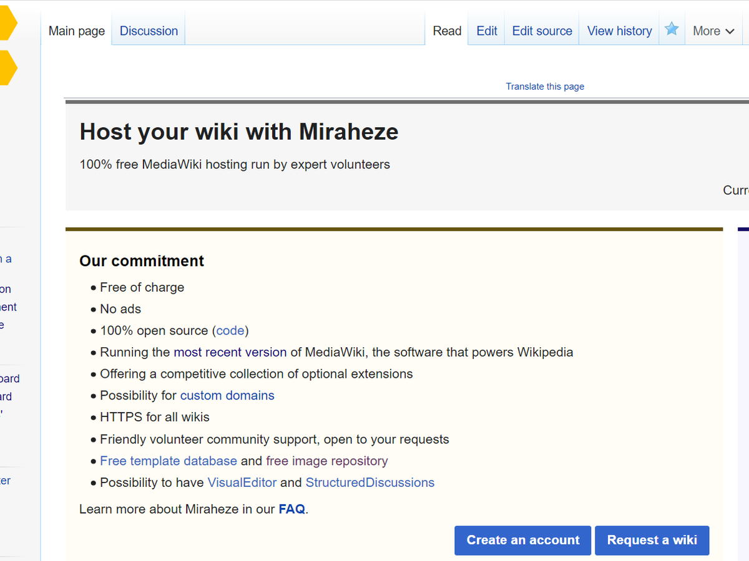Select the Main page tab

pos(77,31)
